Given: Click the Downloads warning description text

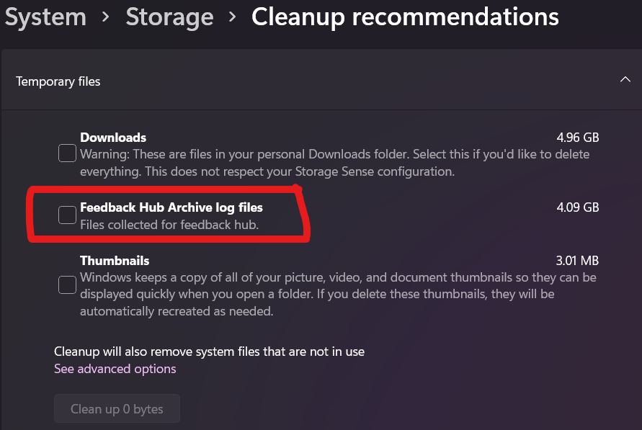Looking at the screenshot, I should coord(334,163).
